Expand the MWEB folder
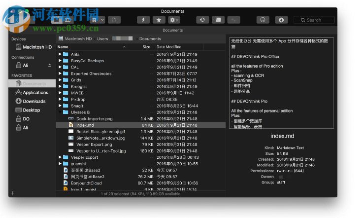Screen dimensions: 363x218 (60, 93)
